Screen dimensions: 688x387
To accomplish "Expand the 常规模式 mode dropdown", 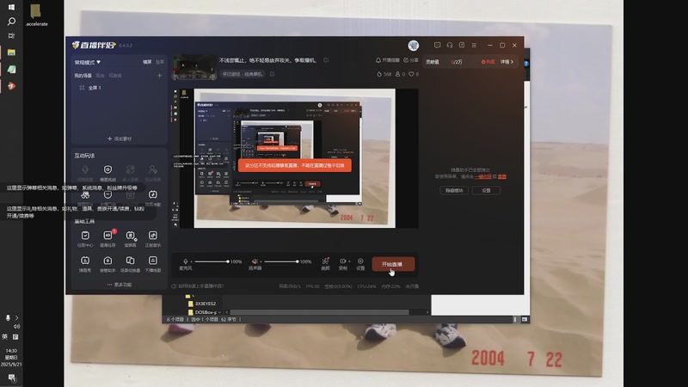I will pos(88,62).
